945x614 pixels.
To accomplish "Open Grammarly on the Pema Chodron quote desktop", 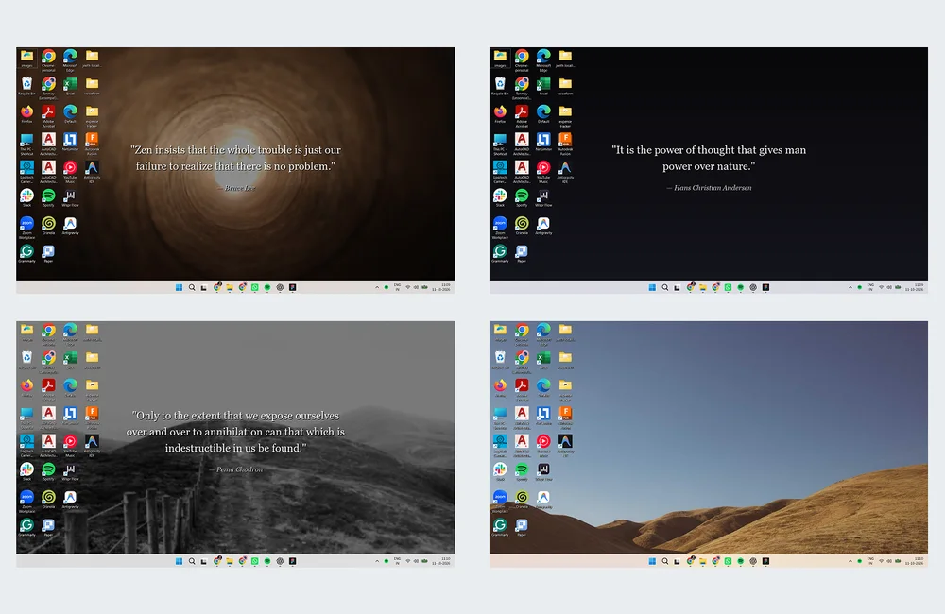I will click(x=26, y=525).
